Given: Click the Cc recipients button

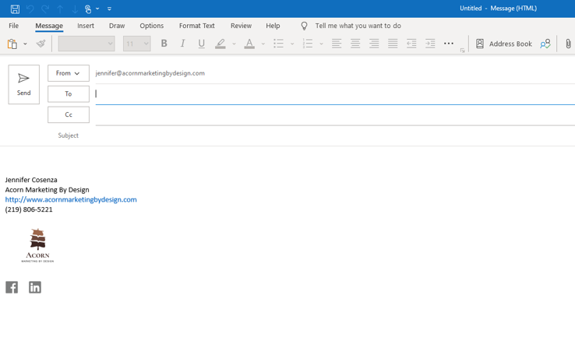Looking at the screenshot, I should pos(69,114).
